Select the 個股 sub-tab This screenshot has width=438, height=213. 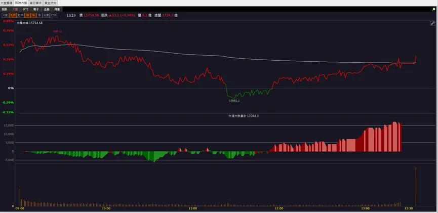pyautogui.click(x=4, y=9)
